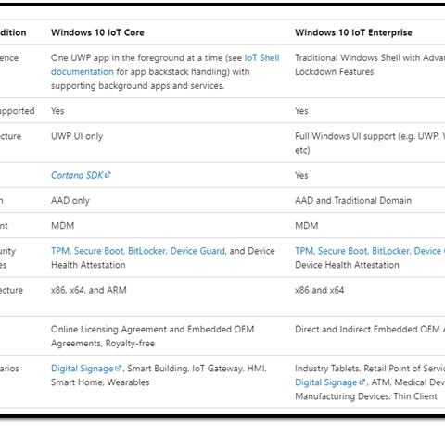
Task: Open Digital Signage link in Enterprise column
Action: coord(326,382)
